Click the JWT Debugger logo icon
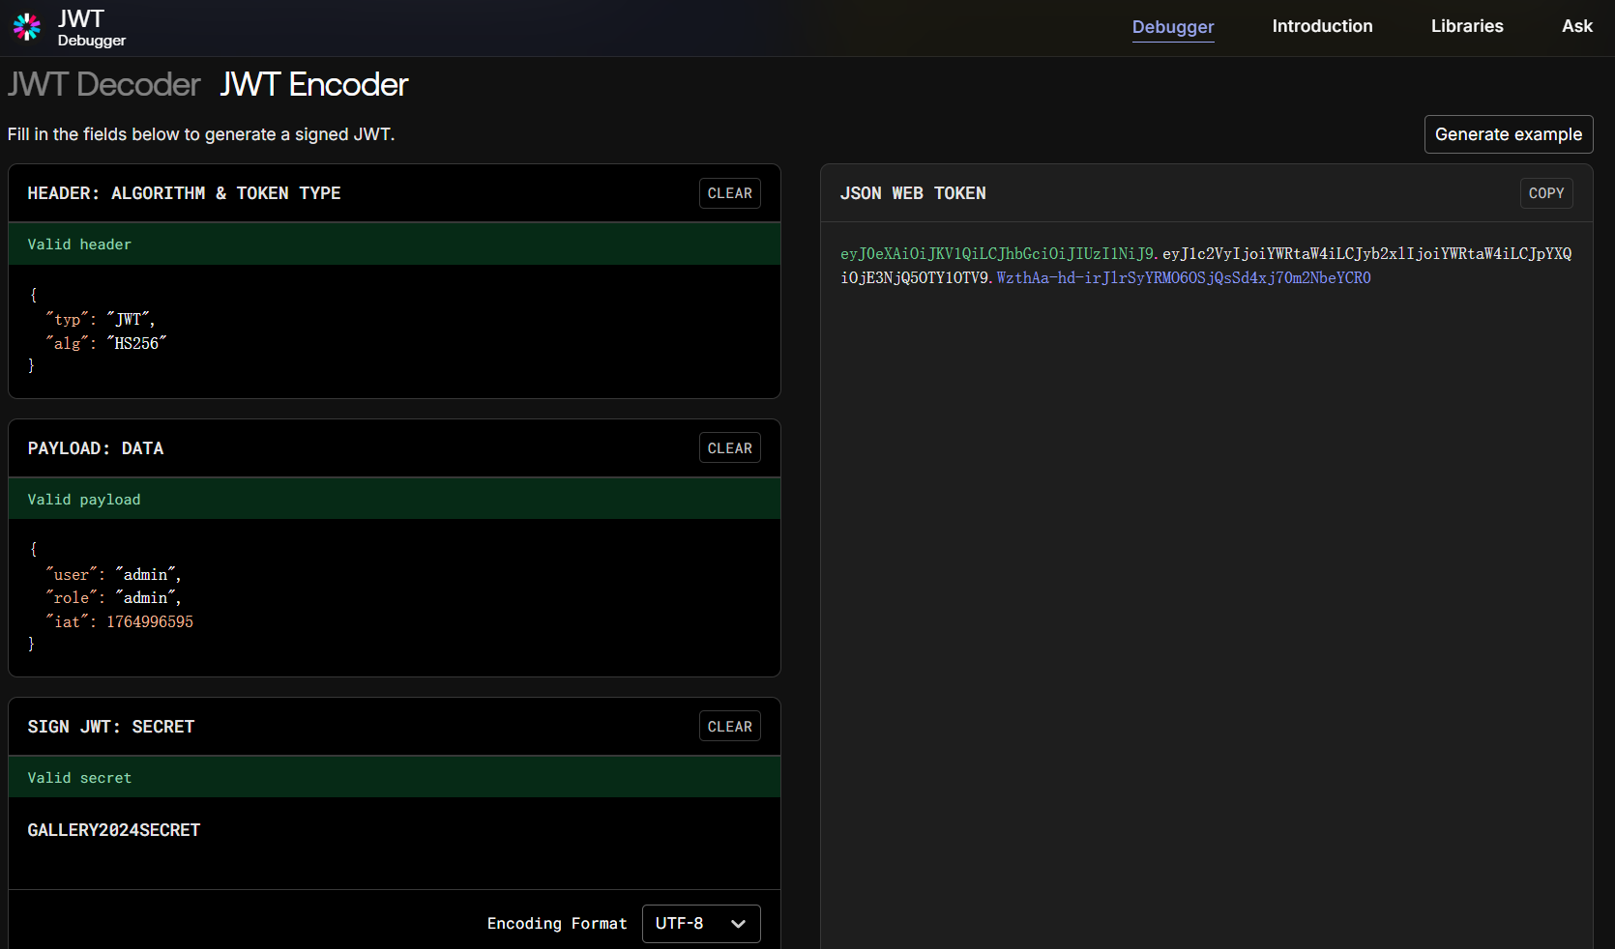This screenshot has width=1615, height=949. 27,27
